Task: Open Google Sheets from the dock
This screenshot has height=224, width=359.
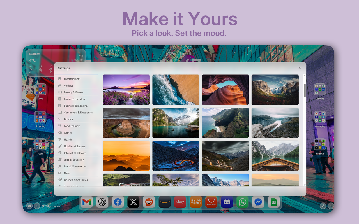Action: 273,202
